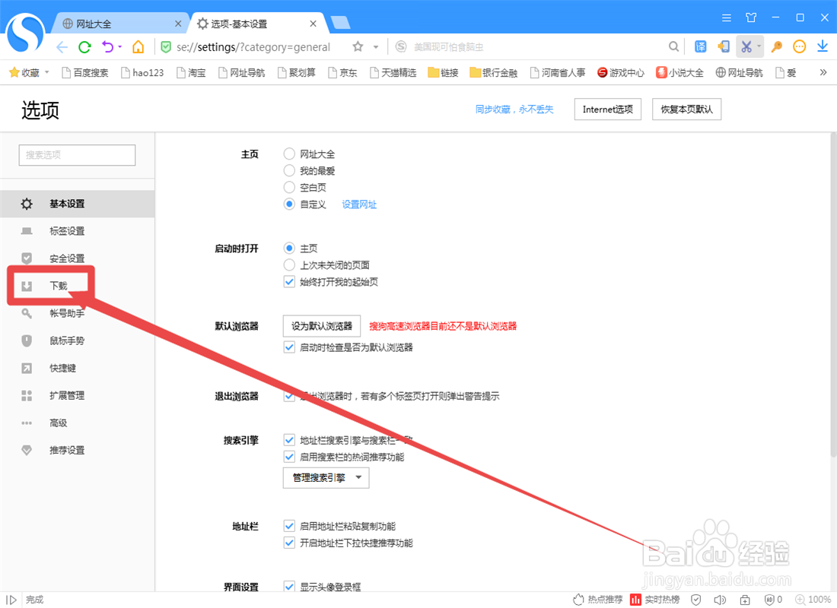Click the 搜索选项 search field
Image resolution: width=837 pixels, height=608 pixels.
click(76, 155)
